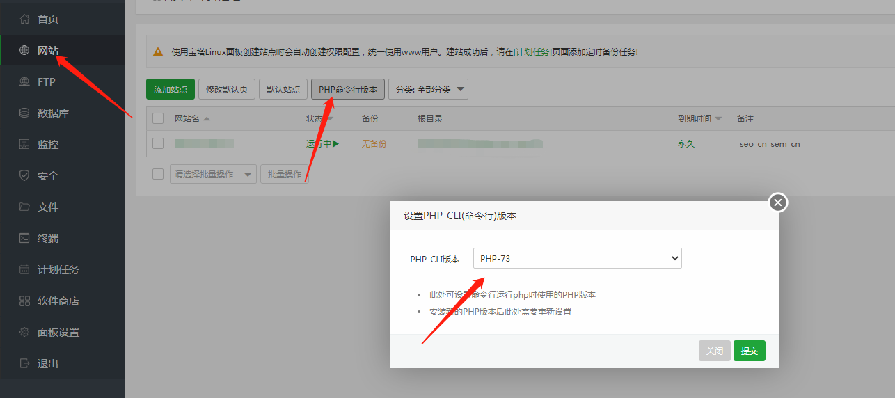Viewport: 895px width, 398px height.
Task: Click the panel settings gear icon
Action: [x=24, y=332]
